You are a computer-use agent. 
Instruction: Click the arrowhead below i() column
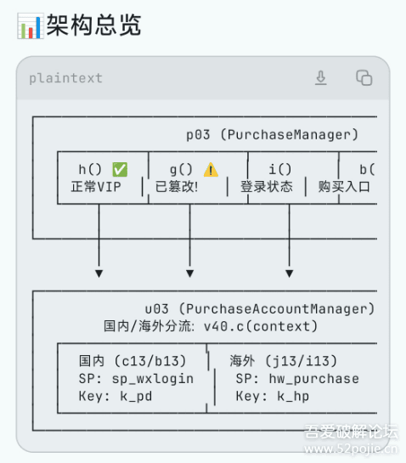(x=290, y=274)
